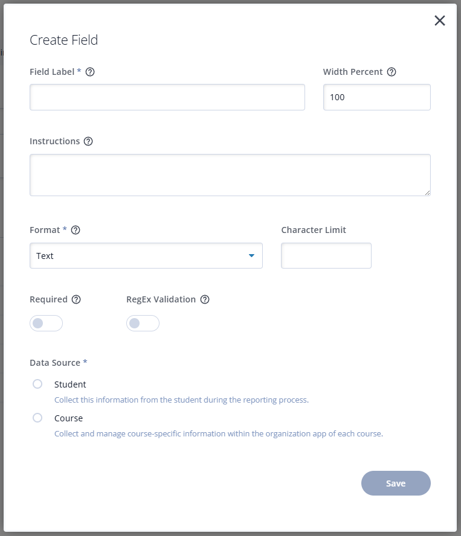Close the Create Field dialog
Viewport: 461px width, 536px height.
440,21
